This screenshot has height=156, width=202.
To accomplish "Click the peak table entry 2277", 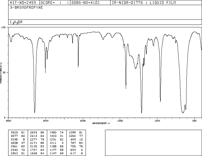I will [x=34, y=139].
